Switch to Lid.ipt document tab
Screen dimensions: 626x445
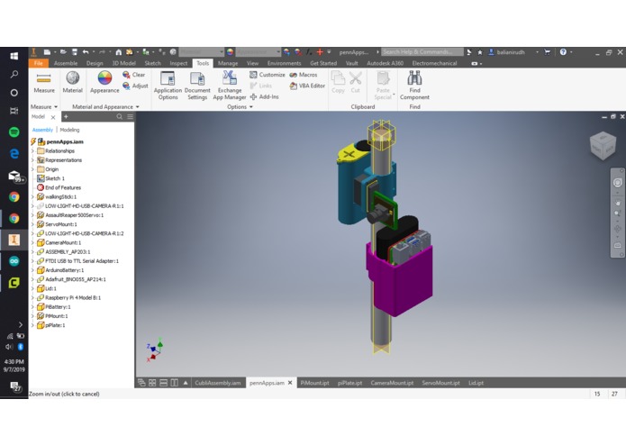click(476, 383)
